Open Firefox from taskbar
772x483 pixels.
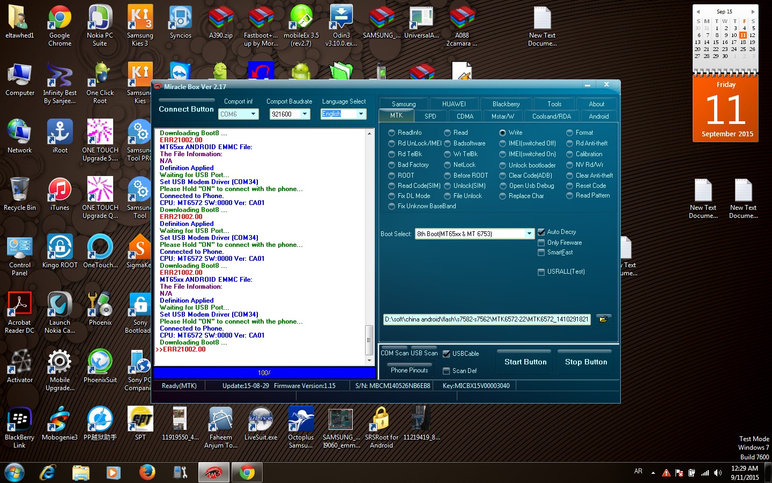click(147, 472)
